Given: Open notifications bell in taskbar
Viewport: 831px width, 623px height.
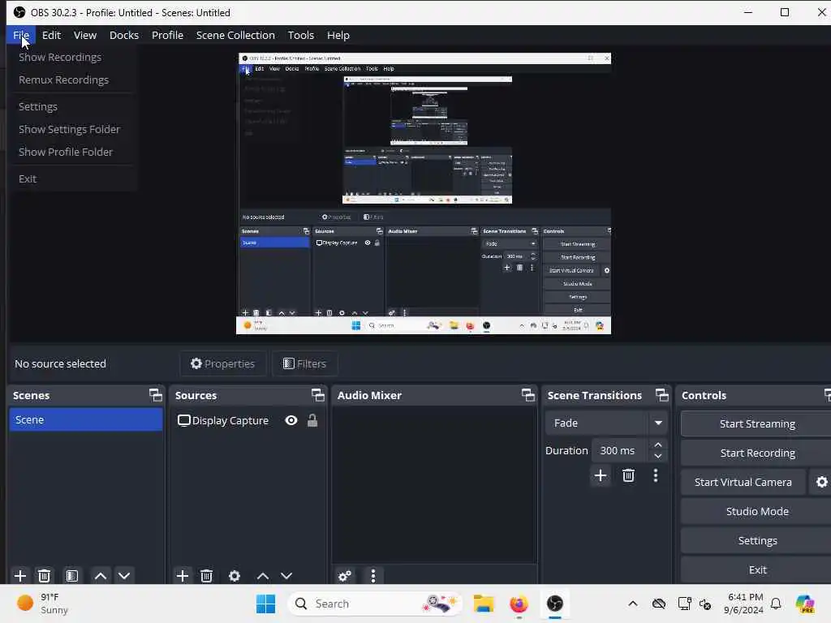Looking at the screenshot, I should [x=776, y=604].
